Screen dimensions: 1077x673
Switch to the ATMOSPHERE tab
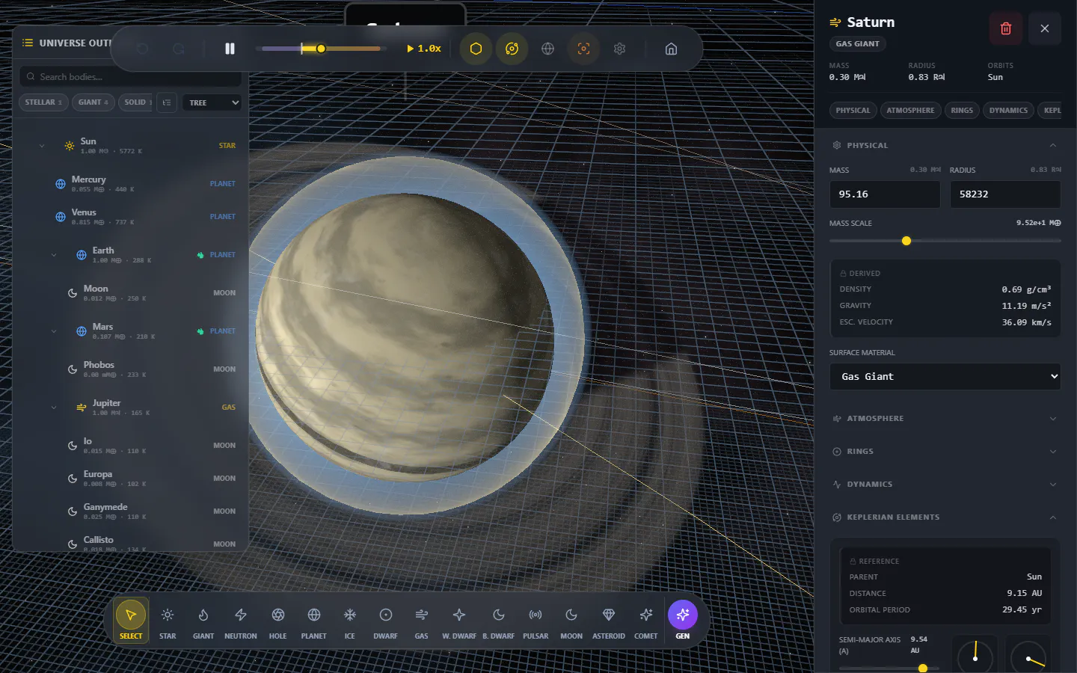[x=910, y=111]
